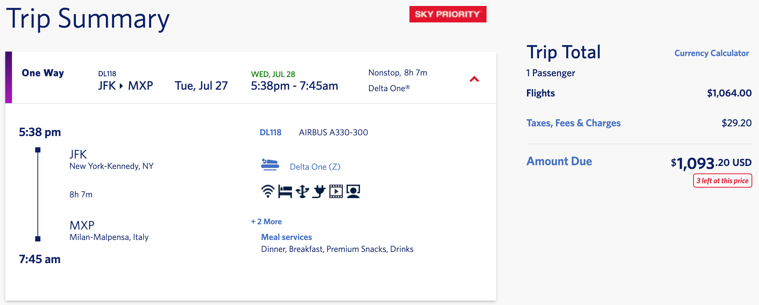Click the Trip Summary heading

(88, 19)
